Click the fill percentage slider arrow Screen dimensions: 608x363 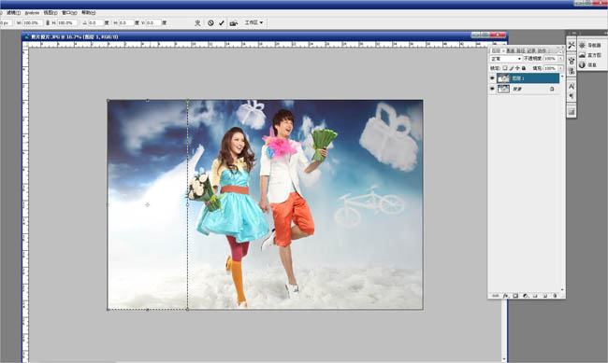coord(560,68)
